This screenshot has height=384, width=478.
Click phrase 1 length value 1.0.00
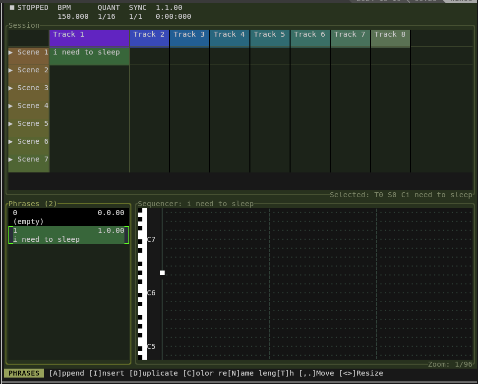(111, 230)
